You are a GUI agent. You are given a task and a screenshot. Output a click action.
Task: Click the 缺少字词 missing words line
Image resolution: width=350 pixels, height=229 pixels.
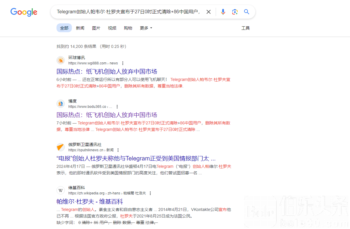[107, 222]
